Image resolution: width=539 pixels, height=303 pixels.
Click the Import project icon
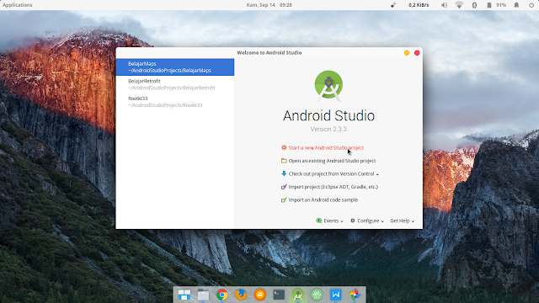(284, 187)
